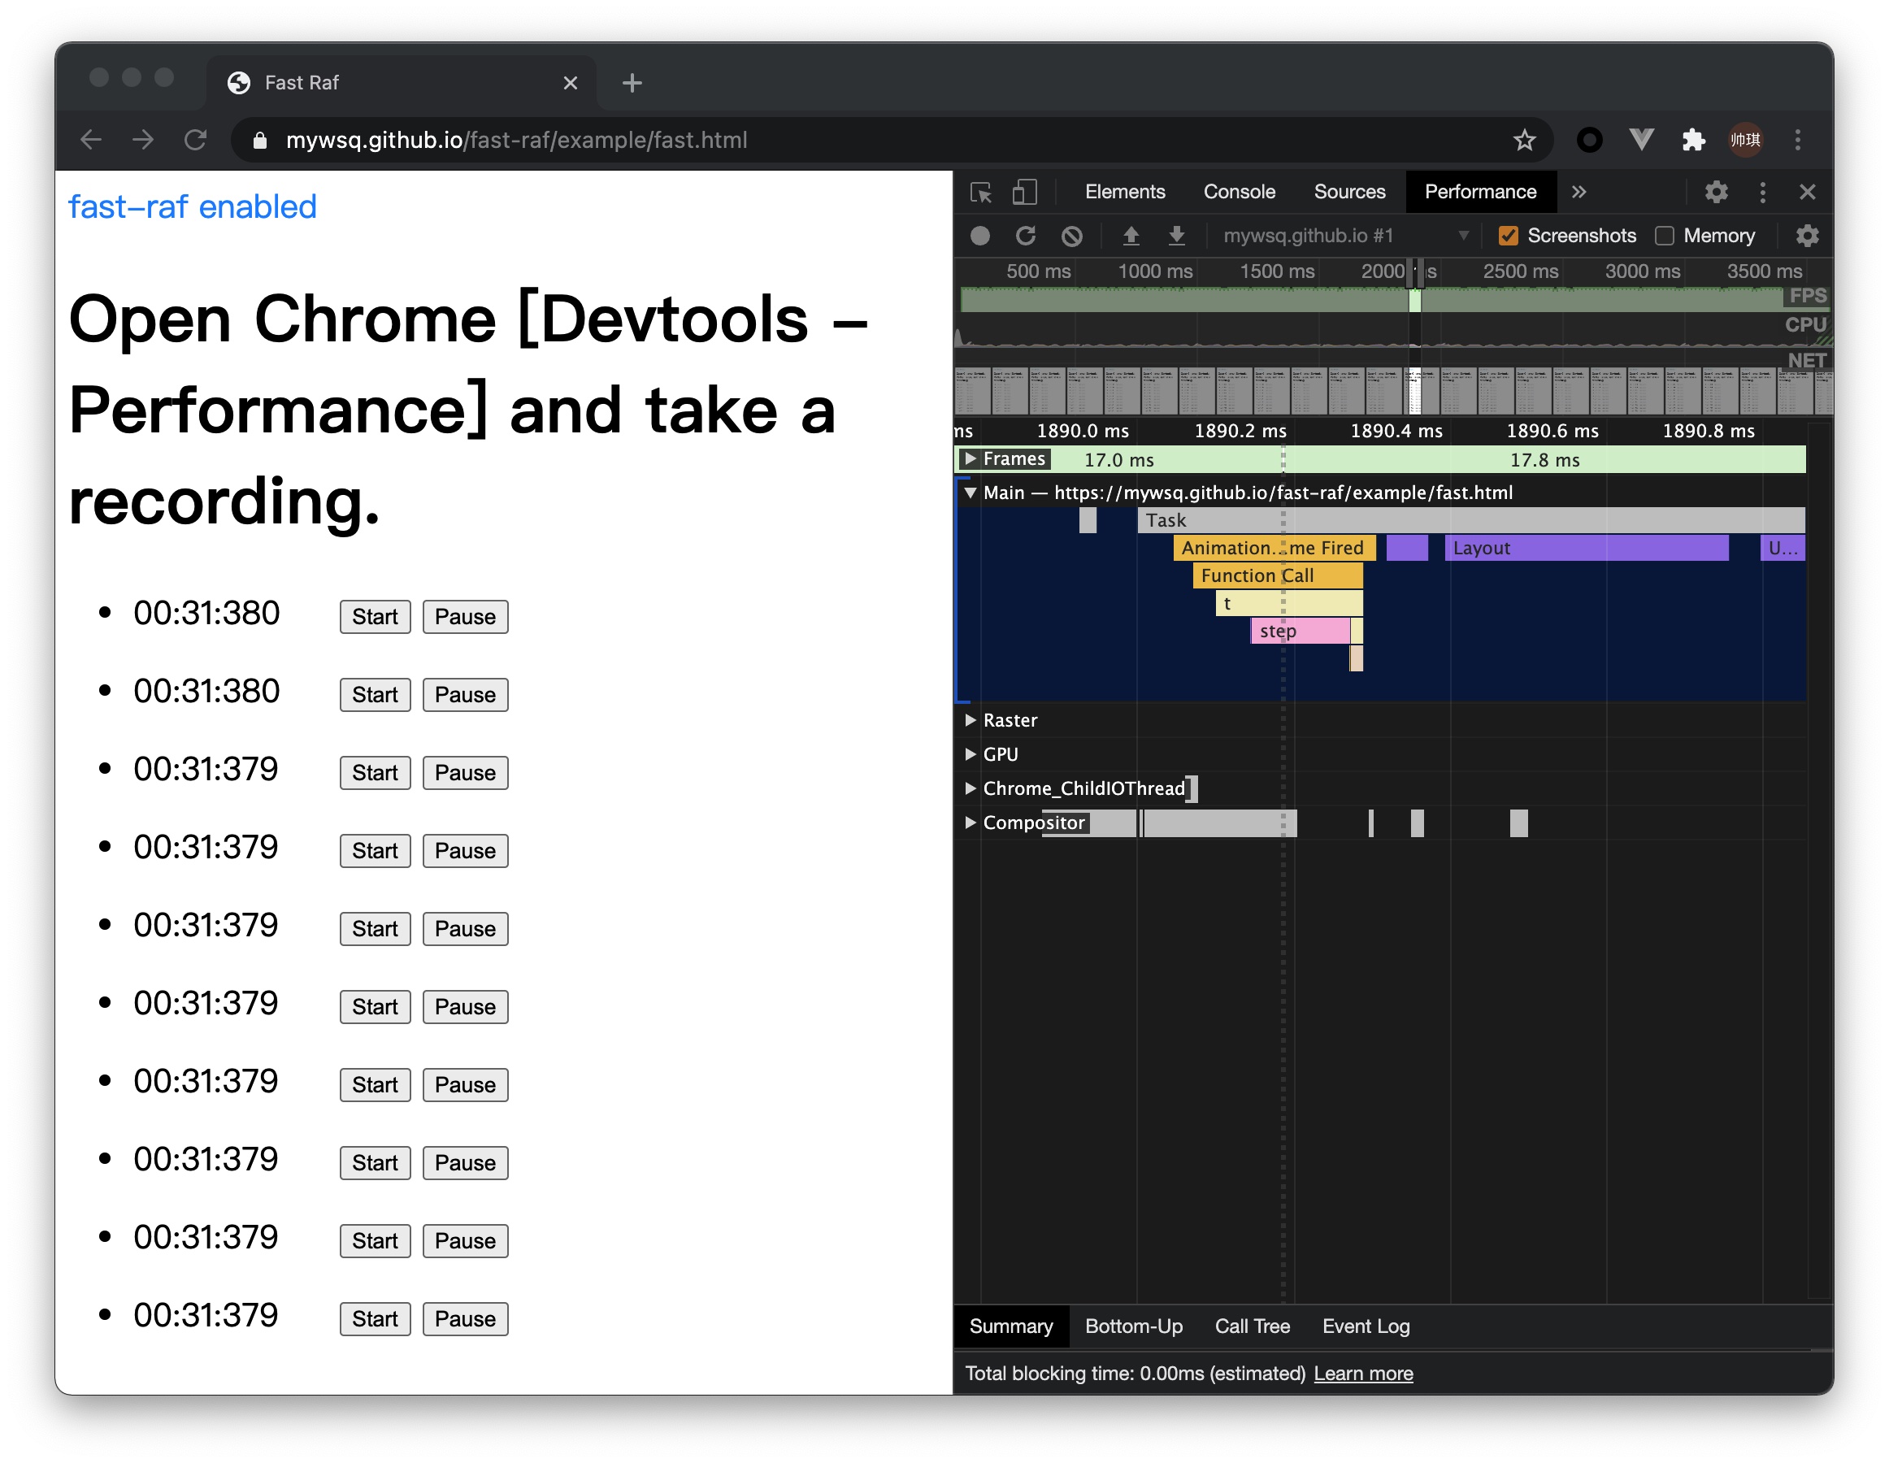Enable the Memory checkbox

pyautogui.click(x=1664, y=235)
